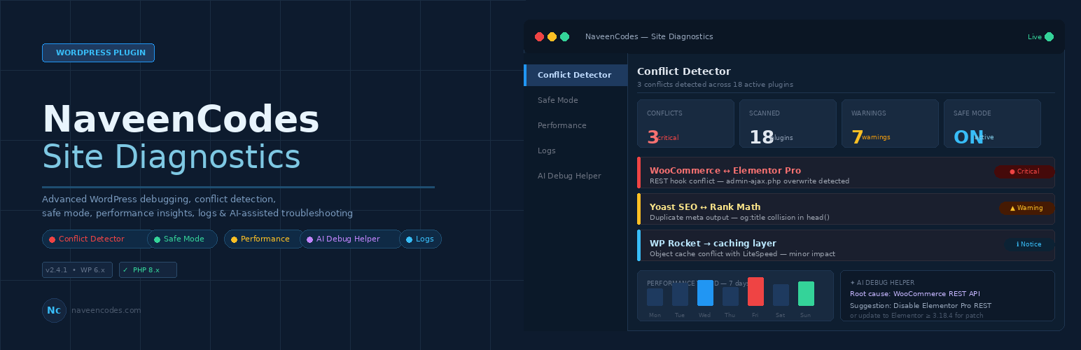Click the blue Wed performance bar

pyautogui.click(x=705, y=292)
